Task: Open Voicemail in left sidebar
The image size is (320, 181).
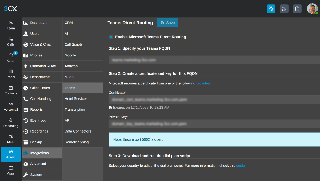Action: tap(11, 106)
